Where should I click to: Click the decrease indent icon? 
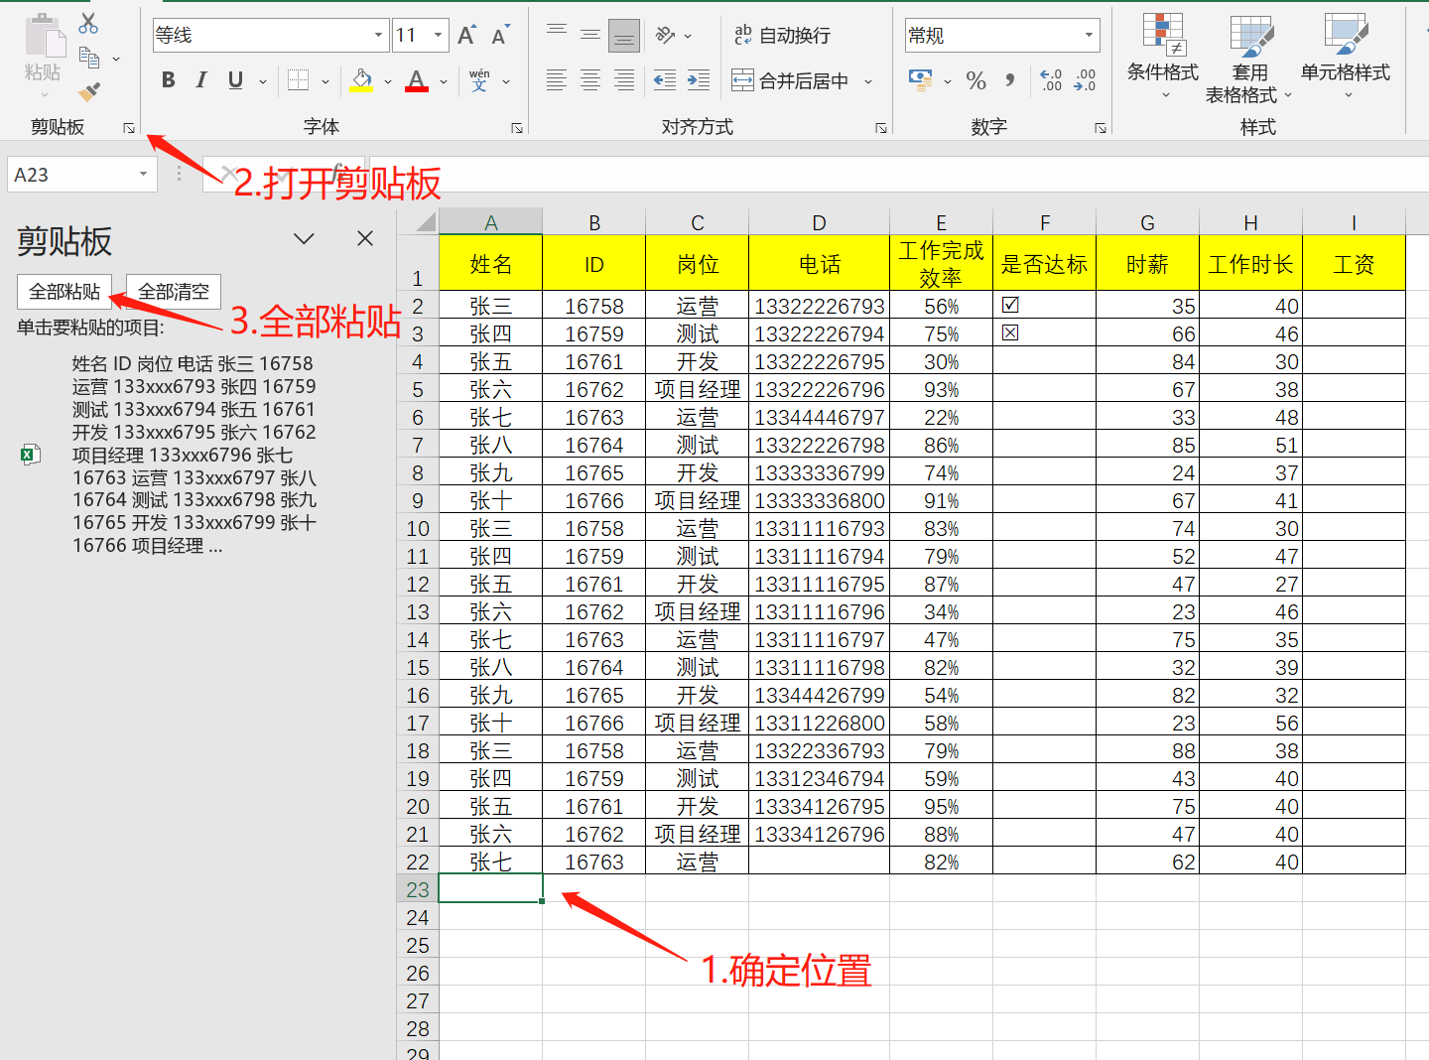[x=665, y=80]
